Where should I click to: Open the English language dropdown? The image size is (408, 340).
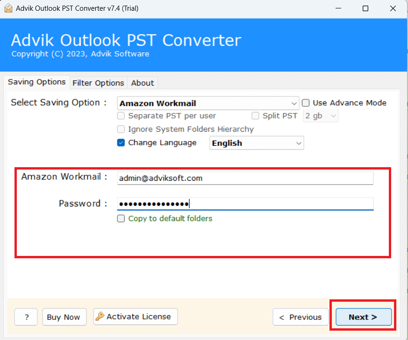pyautogui.click(x=257, y=143)
